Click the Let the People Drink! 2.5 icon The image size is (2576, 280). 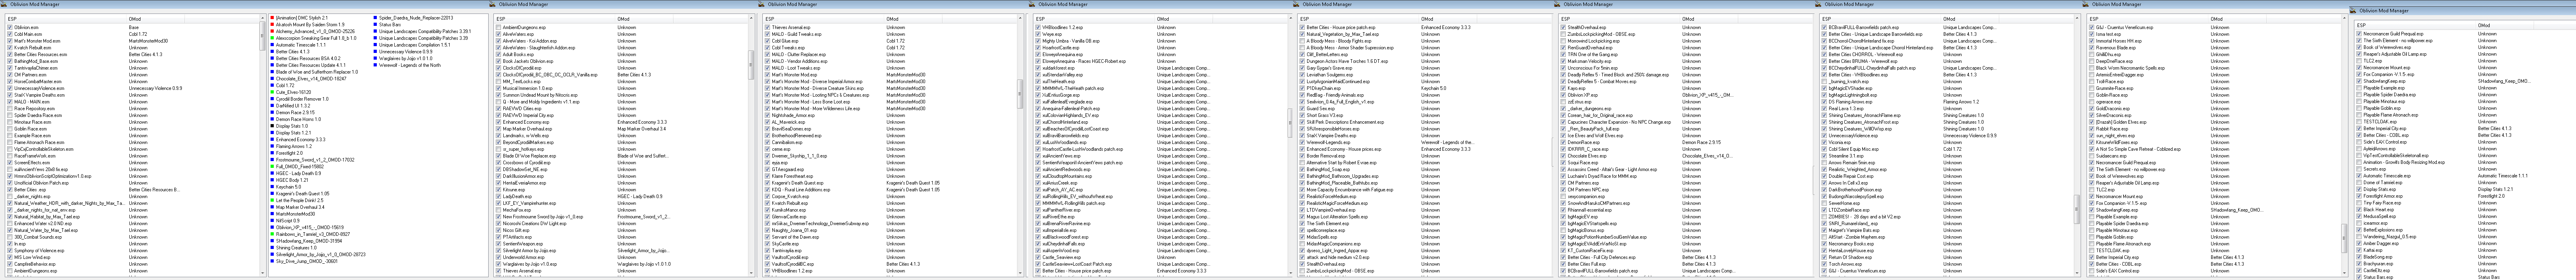271,200
